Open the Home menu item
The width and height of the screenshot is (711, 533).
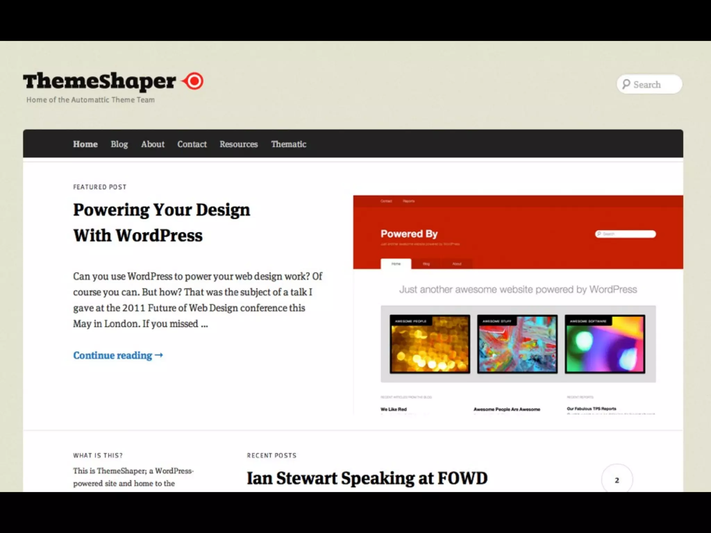point(85,144)
